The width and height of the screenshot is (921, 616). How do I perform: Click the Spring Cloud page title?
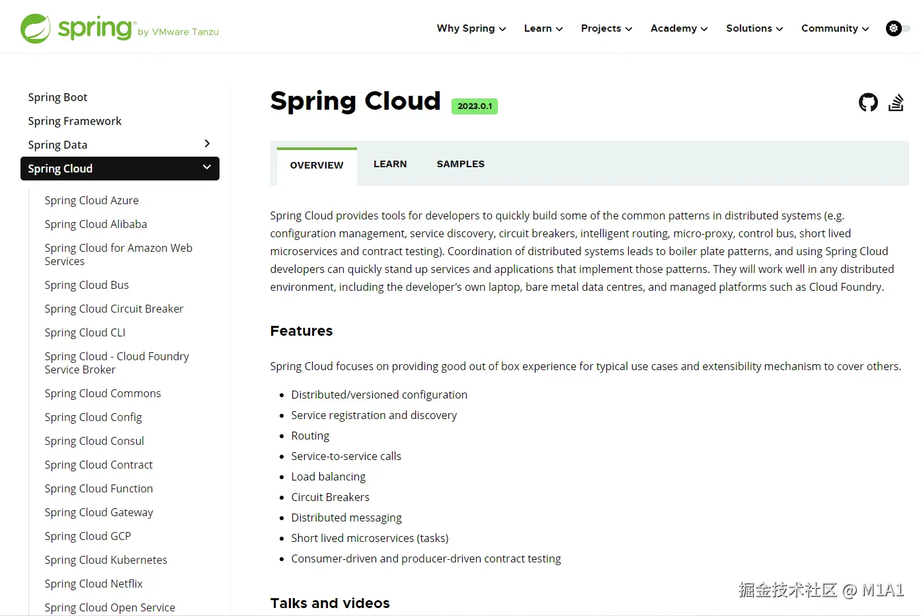click(x=355, y=101)
